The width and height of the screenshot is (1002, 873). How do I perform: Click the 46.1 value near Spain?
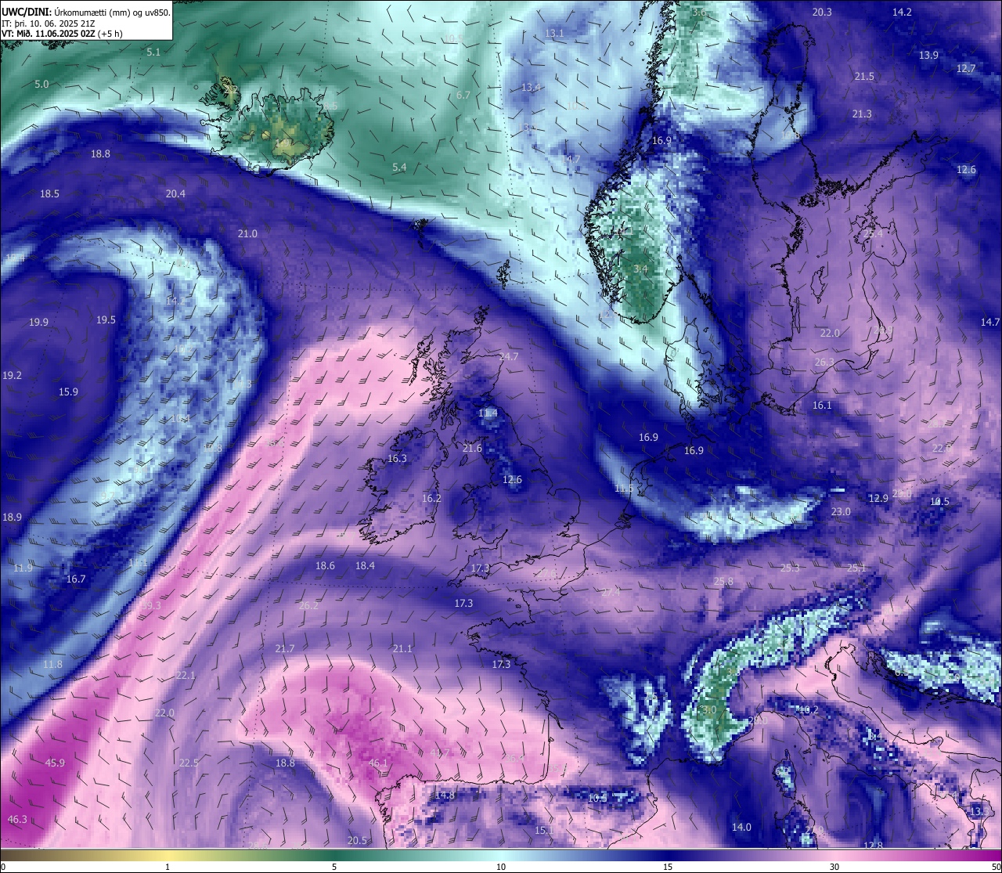coord(377,763)
